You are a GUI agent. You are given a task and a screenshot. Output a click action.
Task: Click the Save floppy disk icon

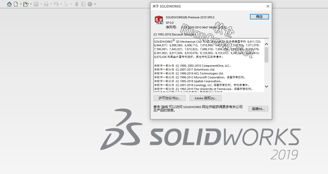[36, 4]
